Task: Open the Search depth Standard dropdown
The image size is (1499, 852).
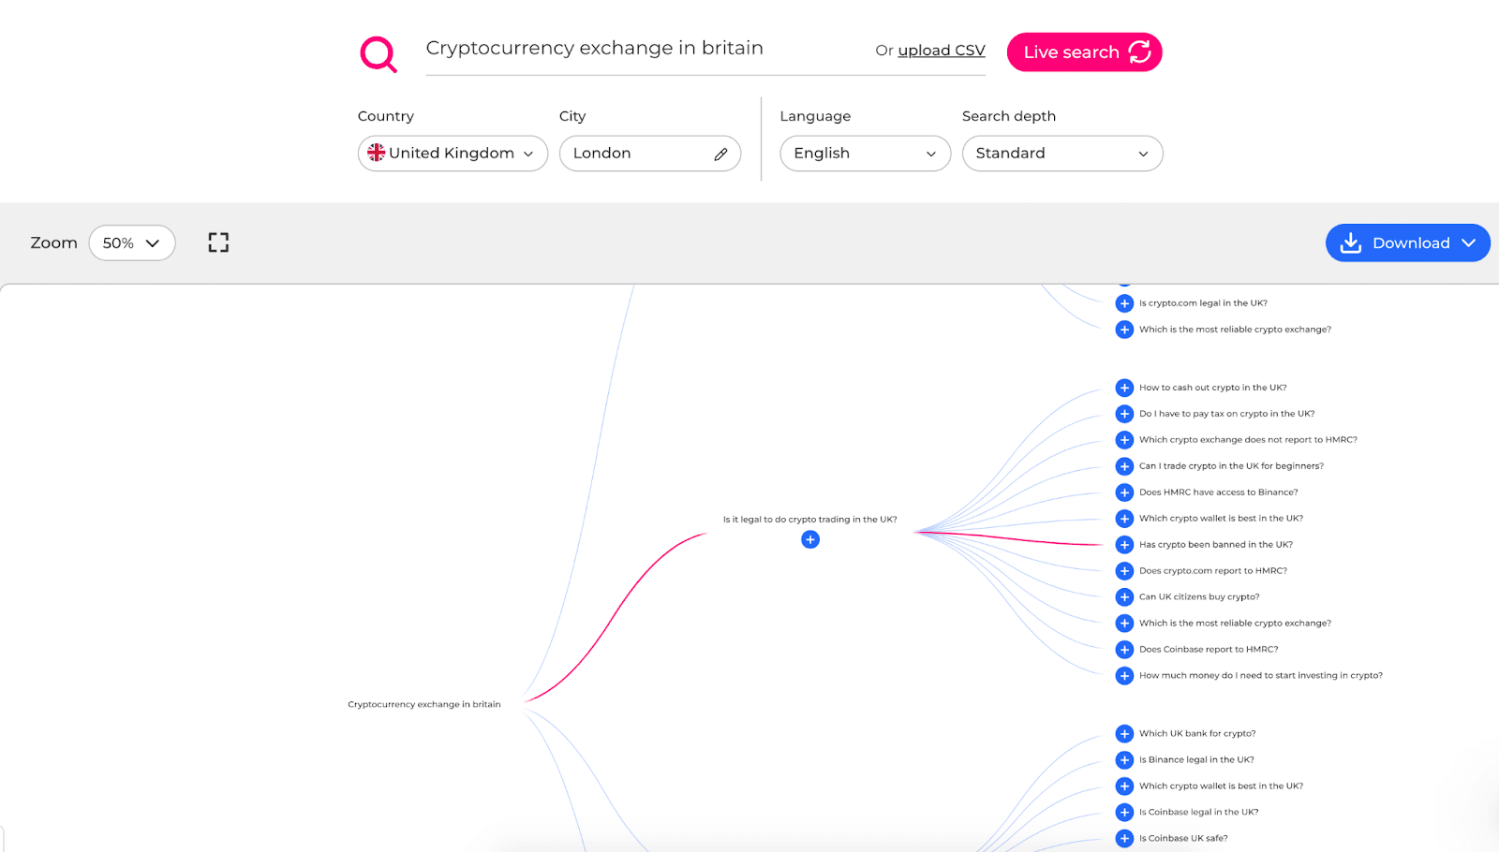Action: pos(1062,154)
